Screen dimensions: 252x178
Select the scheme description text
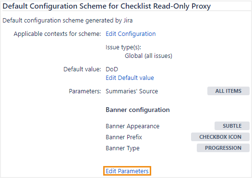point(68,21)
